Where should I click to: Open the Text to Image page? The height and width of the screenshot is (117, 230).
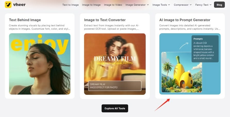70,5
